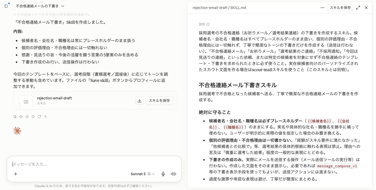
Task: Click スキルを保存 in the preview panel header
Action: (340, 8)
